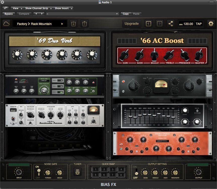217x189 pixels.
Task: Click the Bypass plugin button
Action: (x=9, y=14)
